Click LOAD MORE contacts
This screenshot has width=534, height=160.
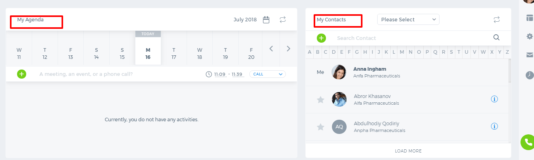coord(408,151)
